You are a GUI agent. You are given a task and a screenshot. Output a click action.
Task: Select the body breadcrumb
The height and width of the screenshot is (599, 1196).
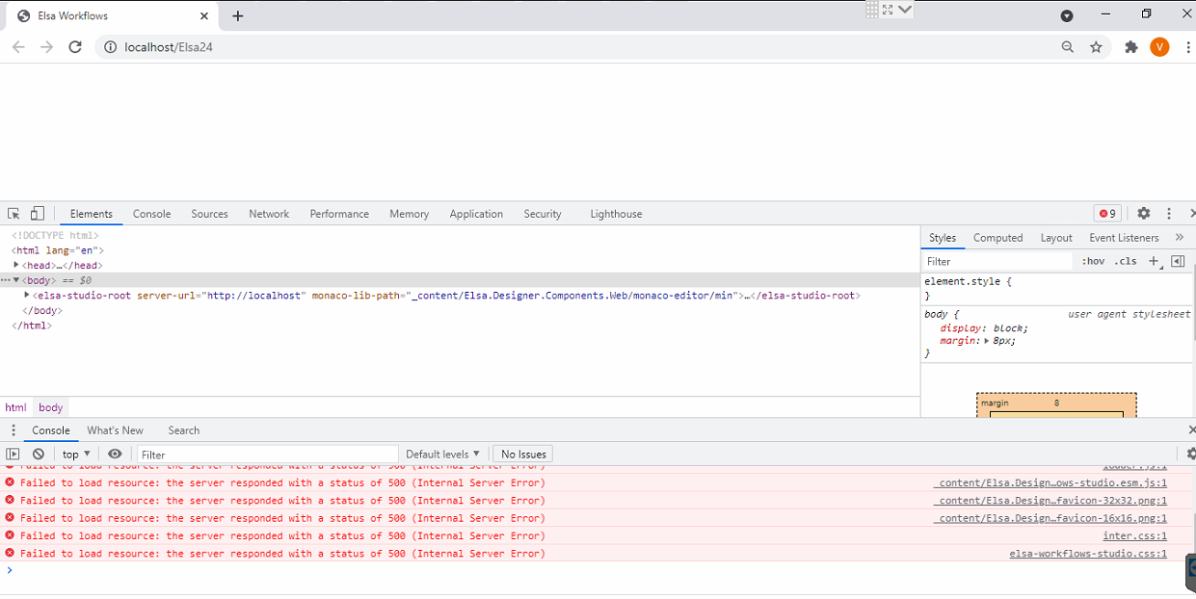[50, 407]
